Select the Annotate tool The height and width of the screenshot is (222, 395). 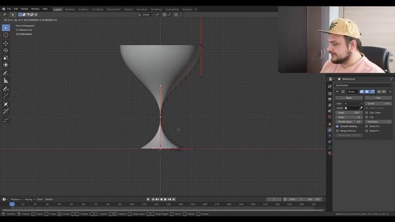(6, 73)
